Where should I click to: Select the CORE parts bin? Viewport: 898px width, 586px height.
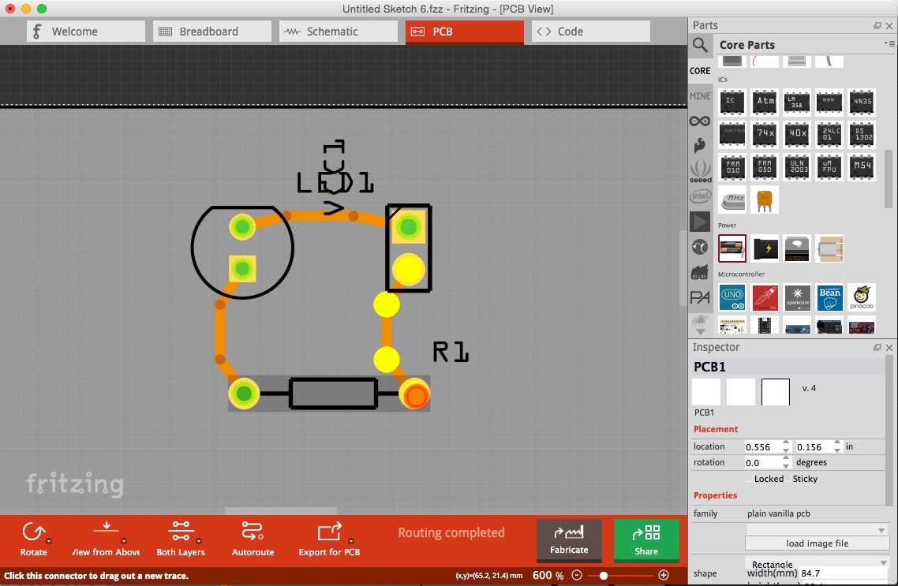700,70
